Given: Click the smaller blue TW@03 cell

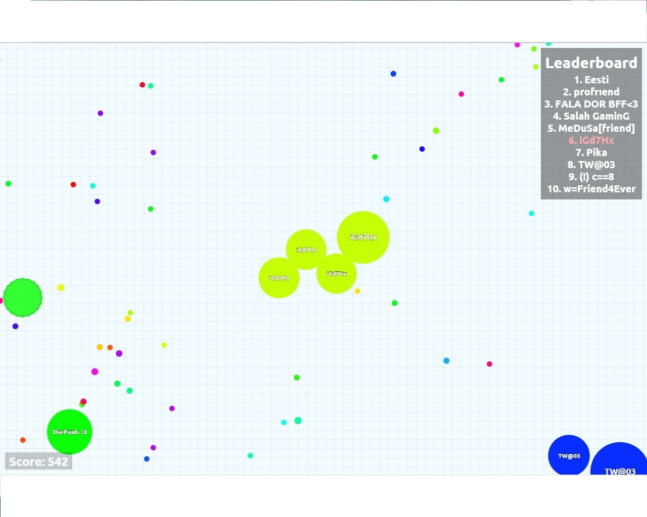Looking at the screenshot, I should tap(569, 455).
